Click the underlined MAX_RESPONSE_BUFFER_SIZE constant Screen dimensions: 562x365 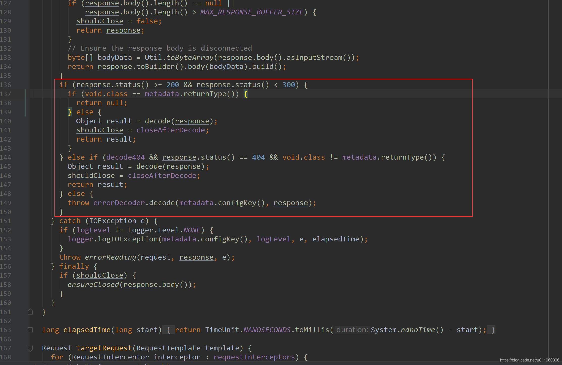click(x=251, y=12)
